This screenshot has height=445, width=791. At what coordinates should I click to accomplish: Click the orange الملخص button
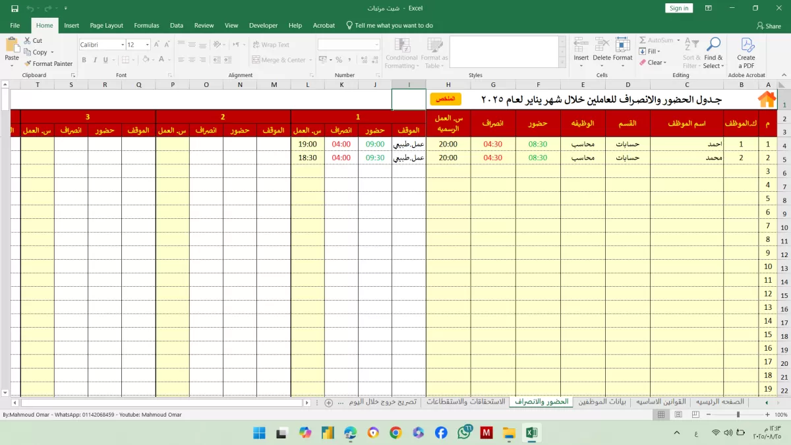(446, 99)
